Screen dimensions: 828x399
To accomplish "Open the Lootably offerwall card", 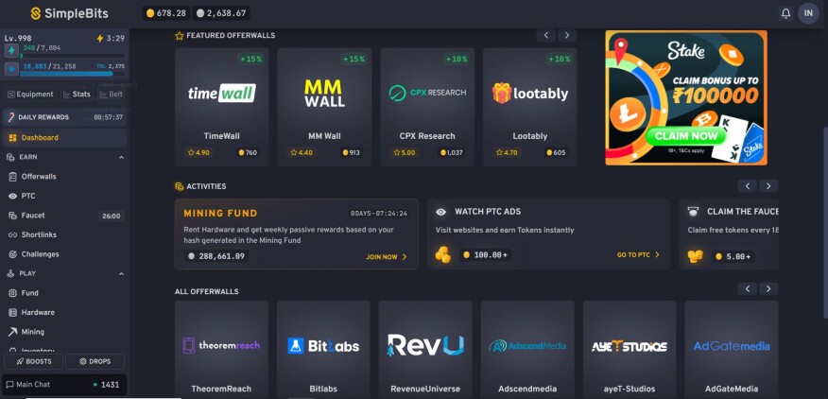I will click(x=529, y=107).
